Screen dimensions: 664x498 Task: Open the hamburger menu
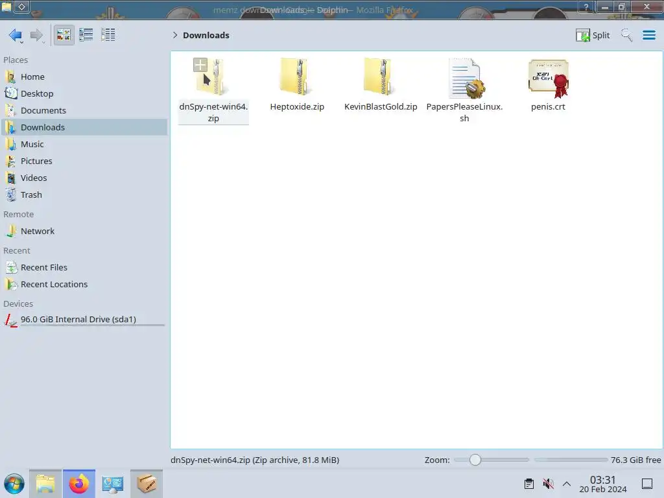point(648,35)
